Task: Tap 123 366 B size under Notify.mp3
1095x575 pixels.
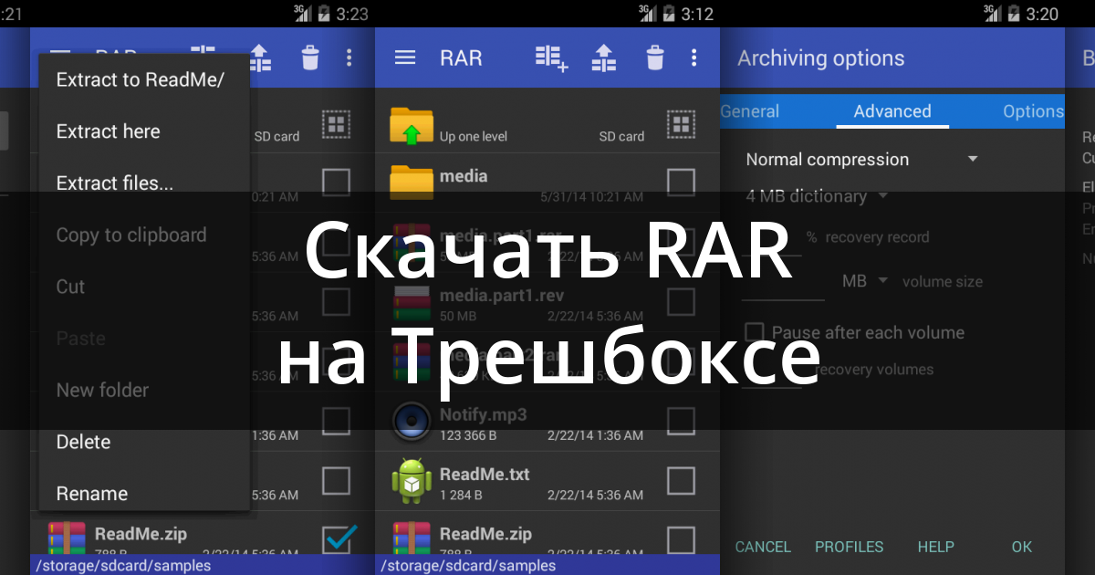Action: click(469, 435)
